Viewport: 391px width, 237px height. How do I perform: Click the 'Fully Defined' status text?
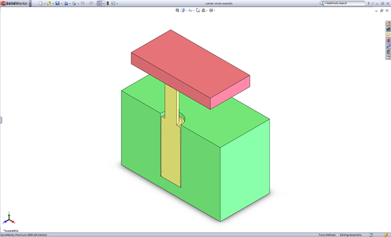(327, 235)
